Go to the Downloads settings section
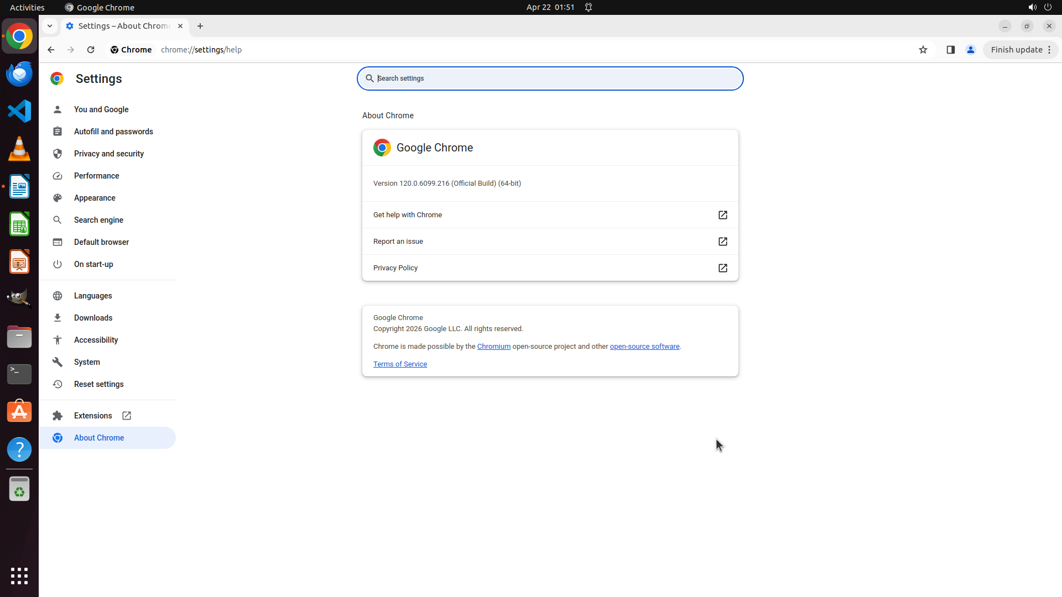 (x=93, y=318)
